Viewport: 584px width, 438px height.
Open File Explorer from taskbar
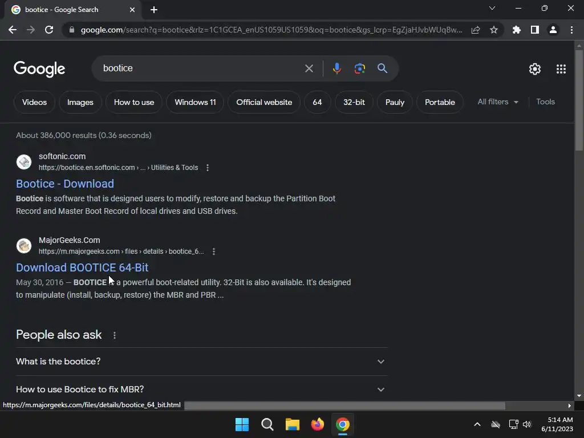point(293,424)
